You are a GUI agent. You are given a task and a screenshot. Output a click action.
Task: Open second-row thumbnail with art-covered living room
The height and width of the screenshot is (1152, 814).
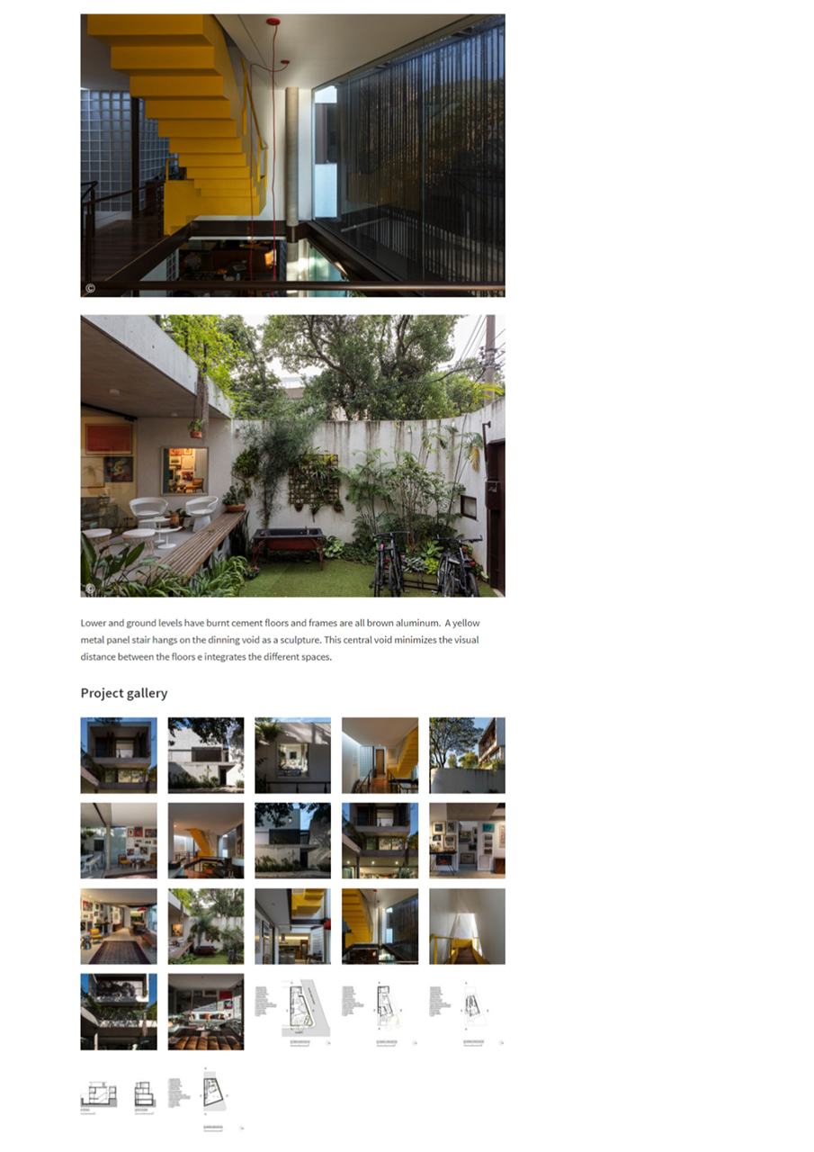point(119,841)
